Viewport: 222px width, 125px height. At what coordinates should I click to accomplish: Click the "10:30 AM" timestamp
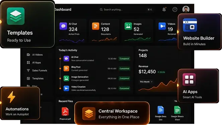112,59
